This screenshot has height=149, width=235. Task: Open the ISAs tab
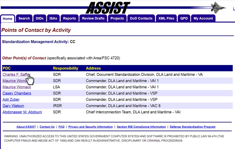tap(53, 19)
